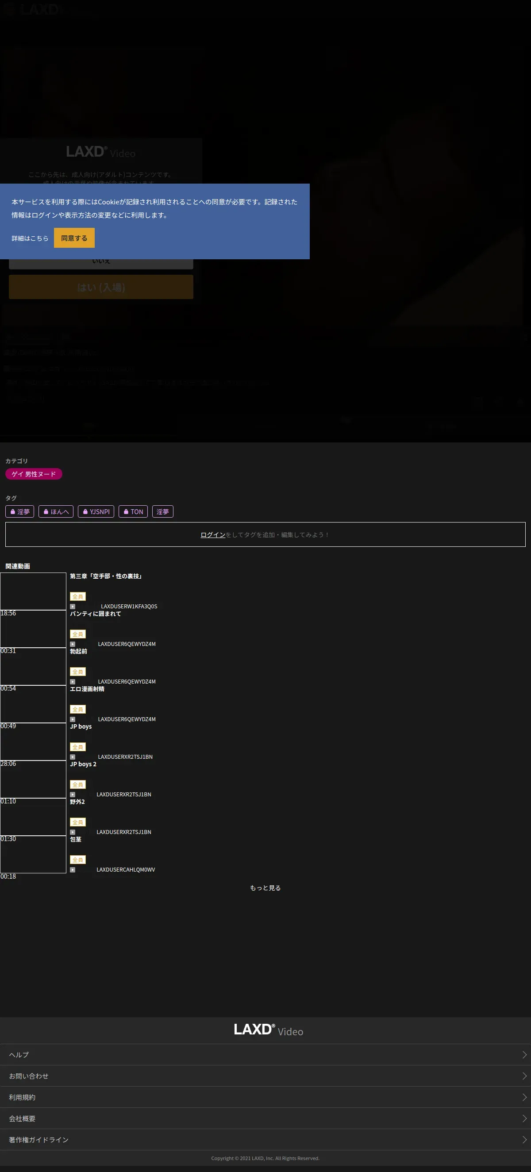Expand the ヘルプ footer chevron
Image resolution: width=531 pixels, height=1172 pixels.
[524, 1055]
